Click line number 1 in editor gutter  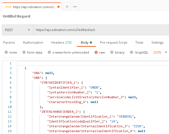(11, 63)
